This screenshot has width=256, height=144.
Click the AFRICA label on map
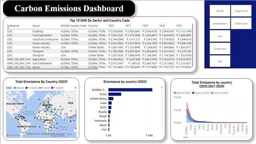48,120
